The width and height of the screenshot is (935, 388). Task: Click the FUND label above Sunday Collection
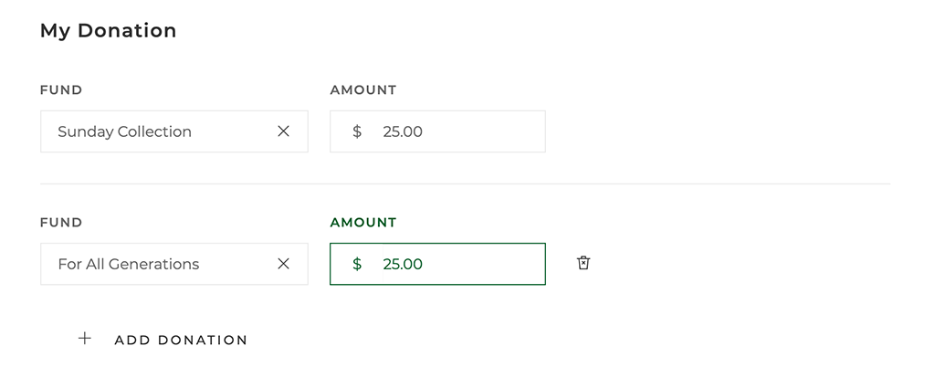[x=61, y=90]
